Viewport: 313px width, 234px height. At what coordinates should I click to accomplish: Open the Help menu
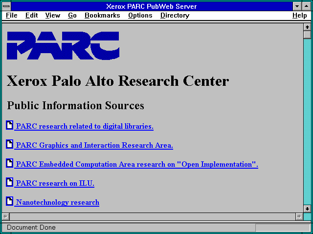[300, 16]
